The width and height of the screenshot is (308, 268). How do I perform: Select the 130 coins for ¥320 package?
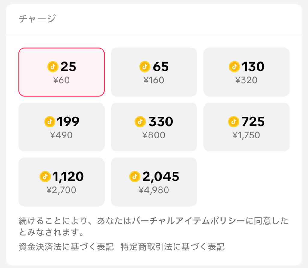coord(246,72)
